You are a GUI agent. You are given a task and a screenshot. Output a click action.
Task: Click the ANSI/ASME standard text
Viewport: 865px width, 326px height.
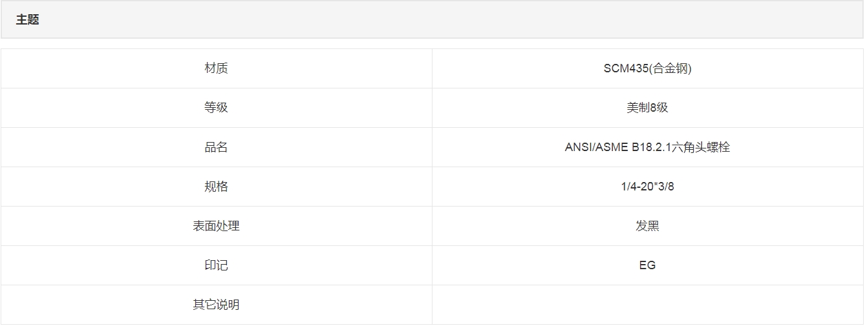(596, 147)
